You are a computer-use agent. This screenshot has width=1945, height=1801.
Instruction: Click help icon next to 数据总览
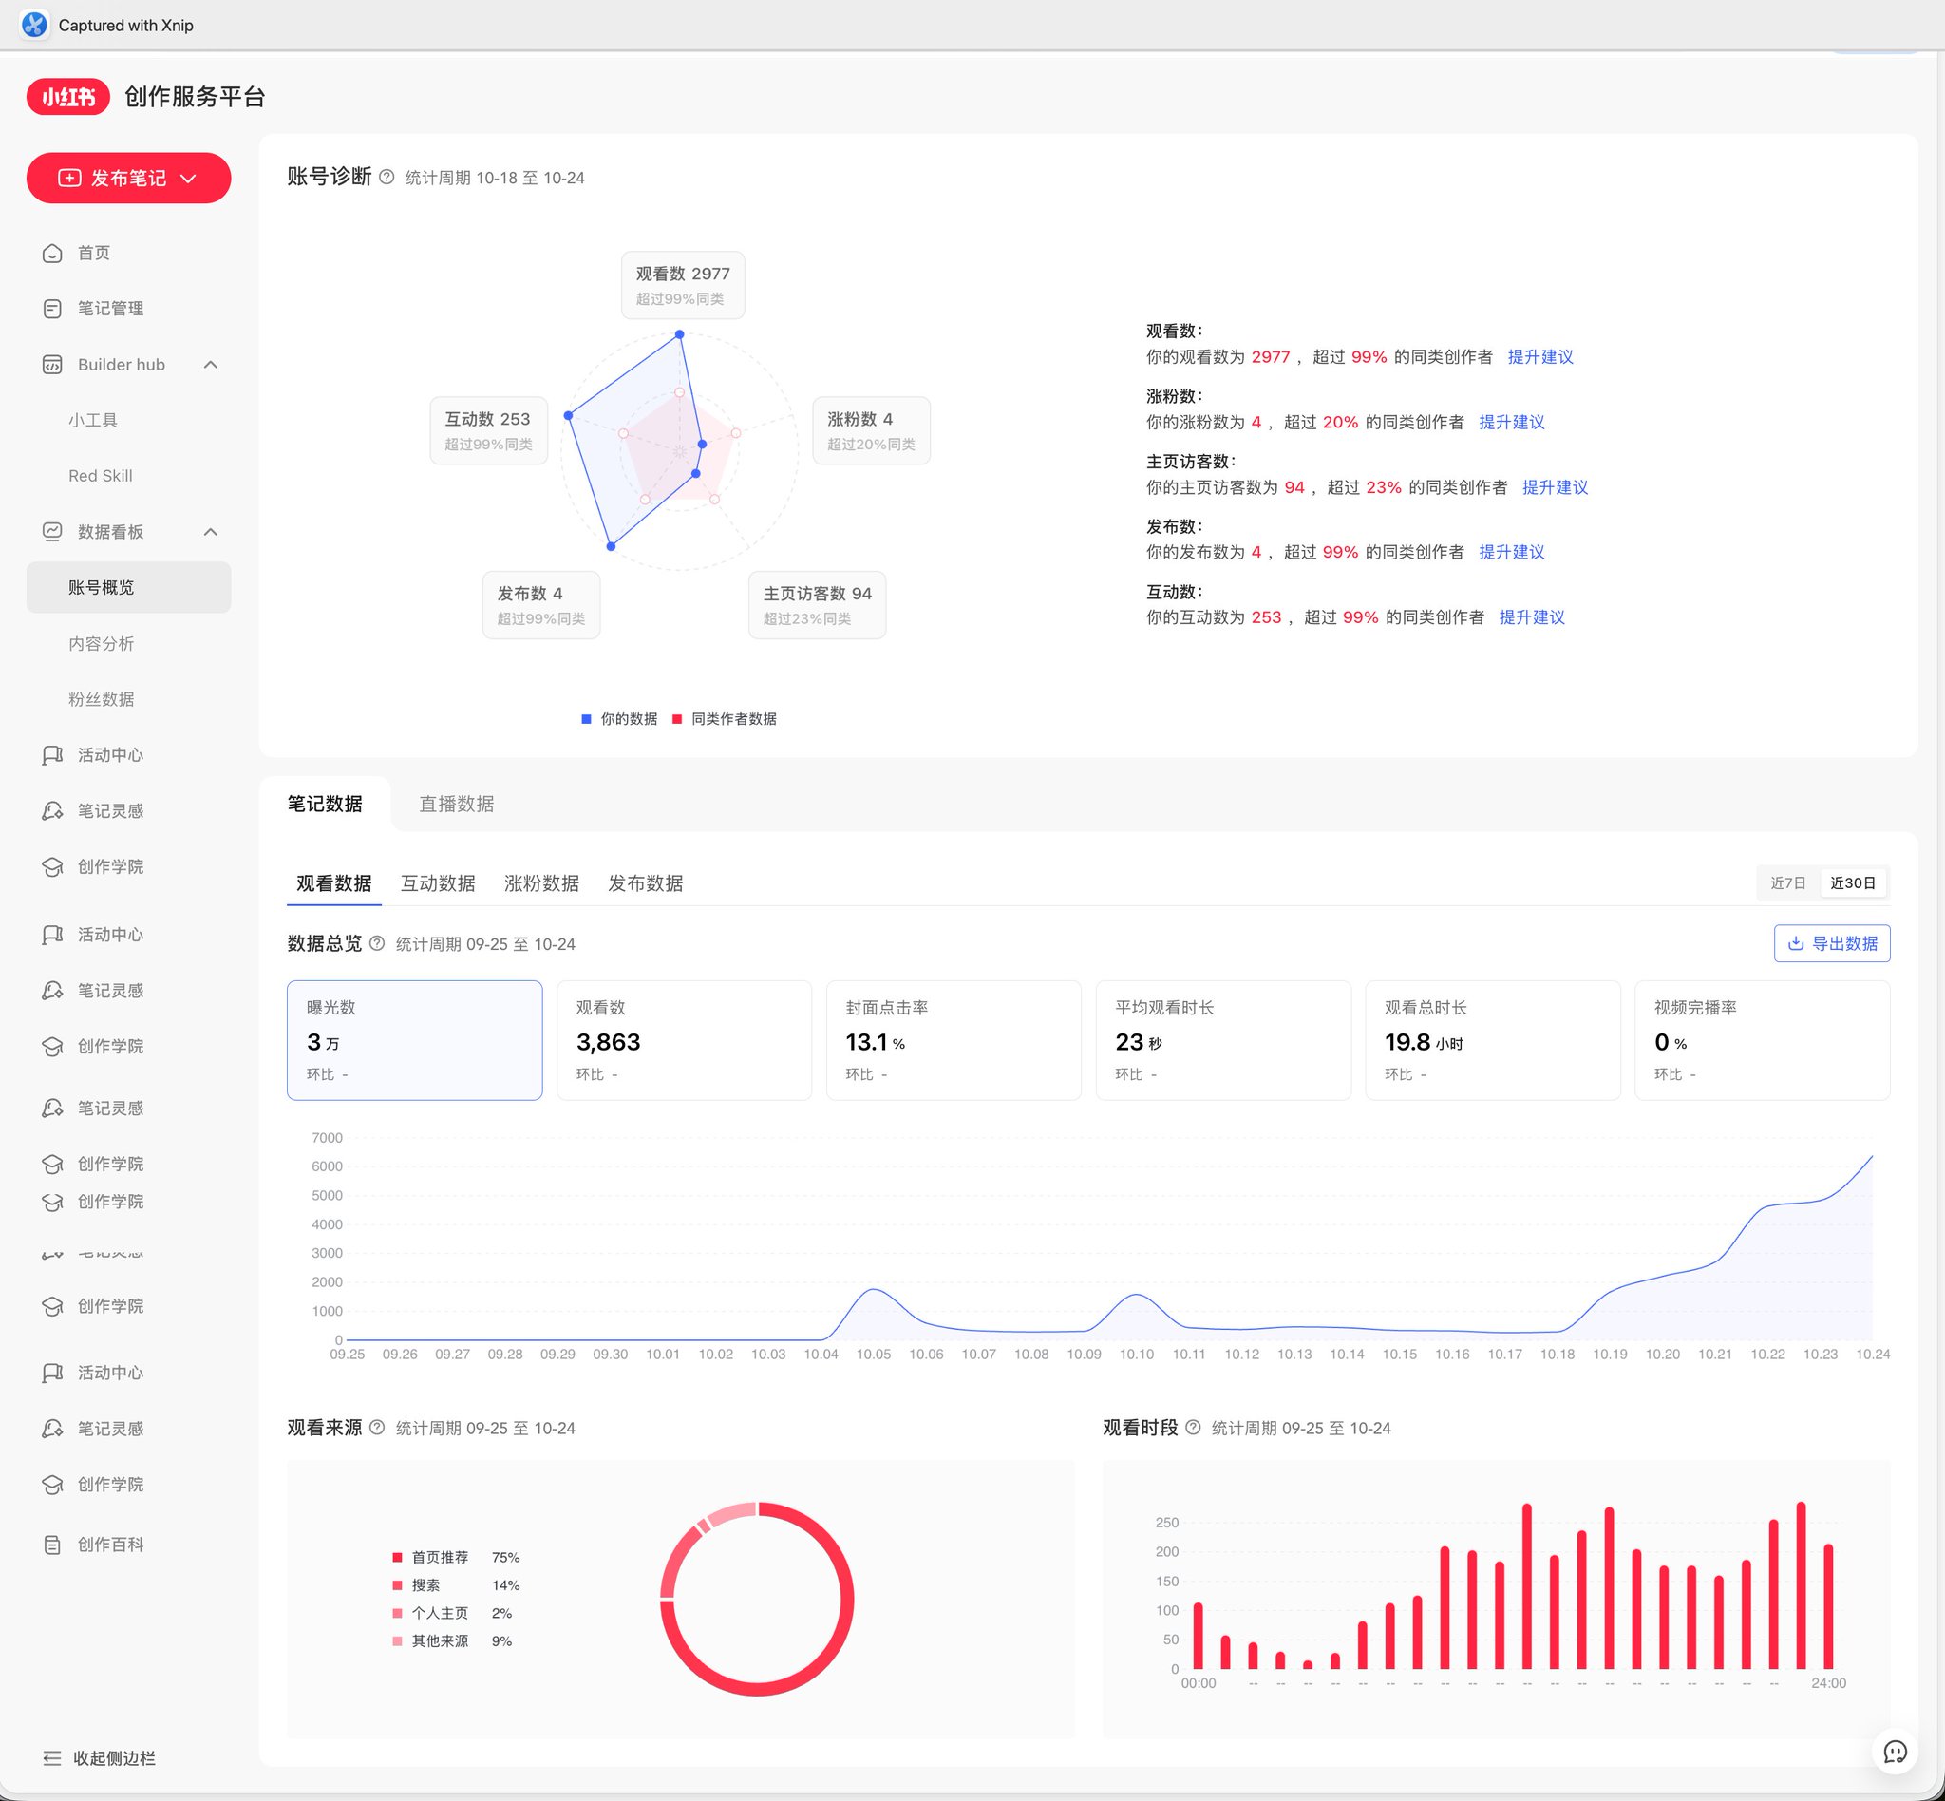tap(377, 943)
